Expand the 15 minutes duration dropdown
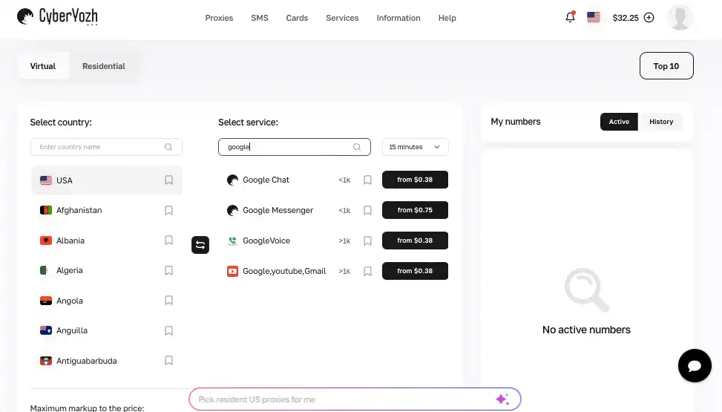Viewport: 722px width, 412px height. point(415,147)
